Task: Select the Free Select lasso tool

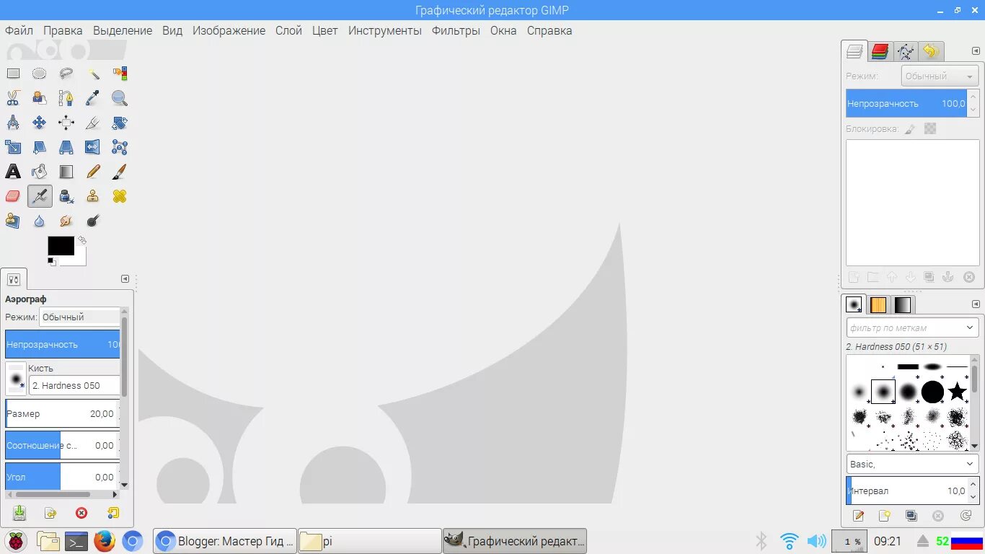Action: click(66, 74)
